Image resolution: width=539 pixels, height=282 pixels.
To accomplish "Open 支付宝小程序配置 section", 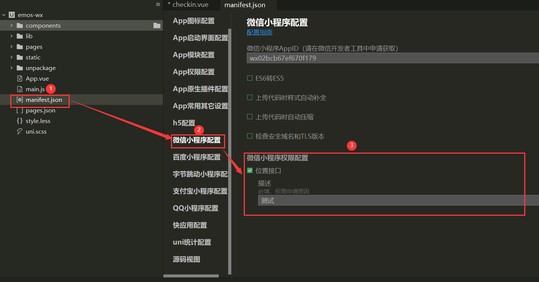I will coord(200,191).
